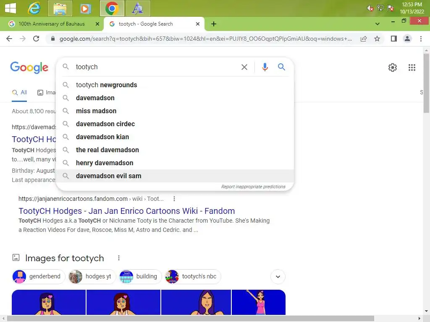Open the Windows Start menu
Image resolution: width=430 pixels, height=322 pixels.
click(10, 8)
